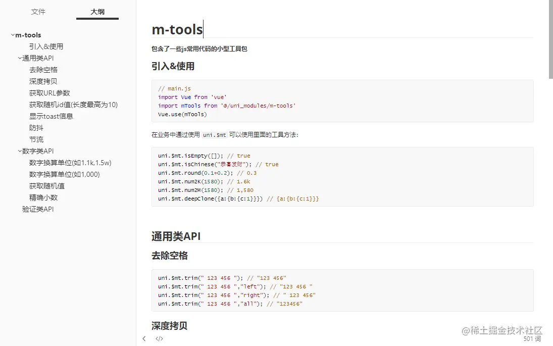Go to 去除空格 outline entry

[x=43, y=70]
